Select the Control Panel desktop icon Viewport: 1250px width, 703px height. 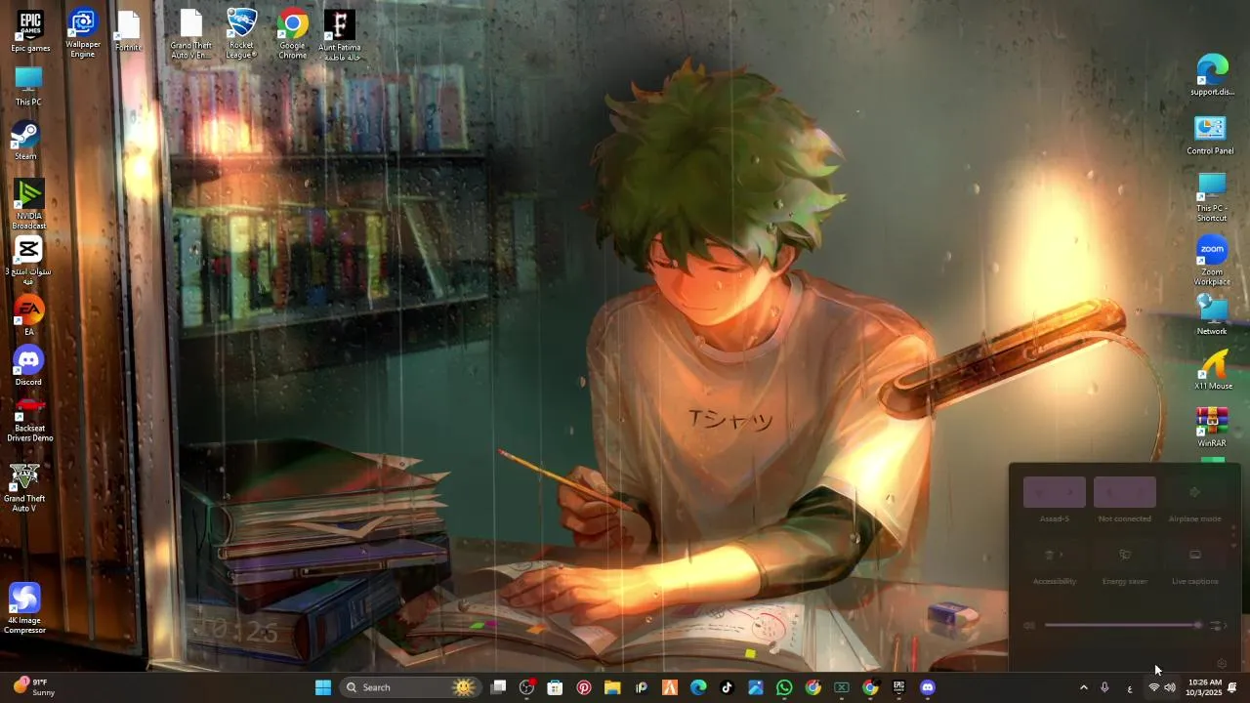click(x=1210, y=136)
